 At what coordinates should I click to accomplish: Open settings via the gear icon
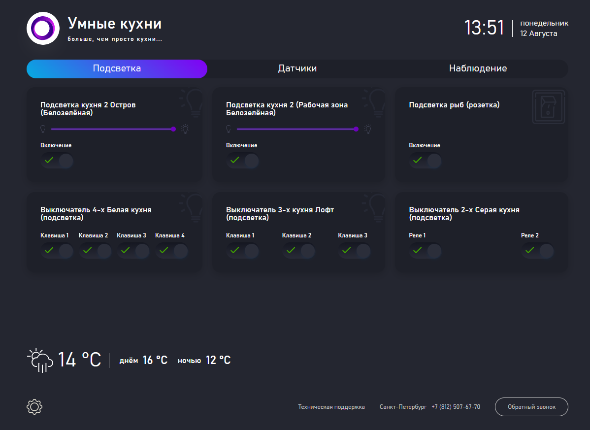click(34, 407)
